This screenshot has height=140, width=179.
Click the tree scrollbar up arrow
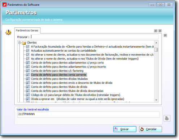156,43
